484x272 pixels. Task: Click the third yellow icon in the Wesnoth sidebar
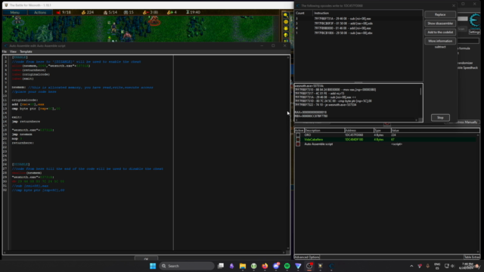[x=286, y=29]
